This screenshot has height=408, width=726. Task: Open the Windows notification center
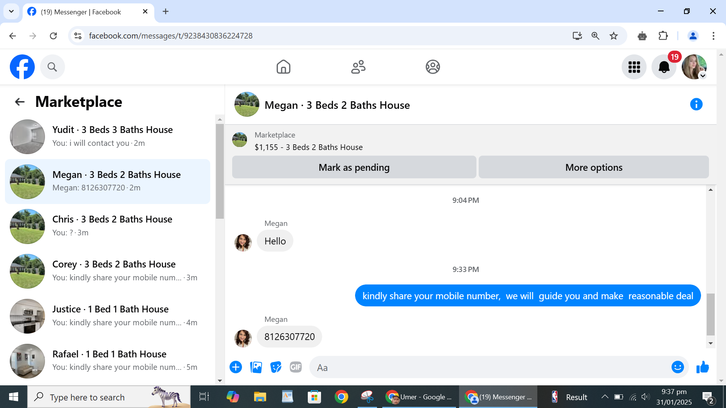(x=707, y=397)
